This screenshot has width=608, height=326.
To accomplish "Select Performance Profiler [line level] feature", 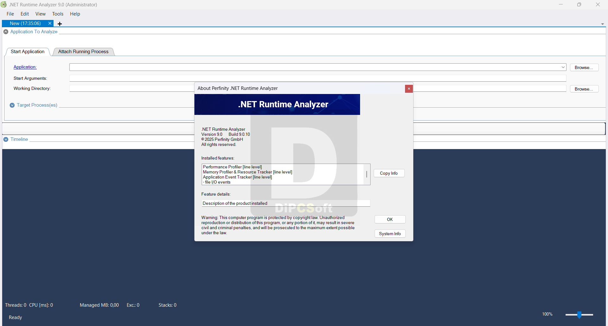I will [x=232, y=167].
